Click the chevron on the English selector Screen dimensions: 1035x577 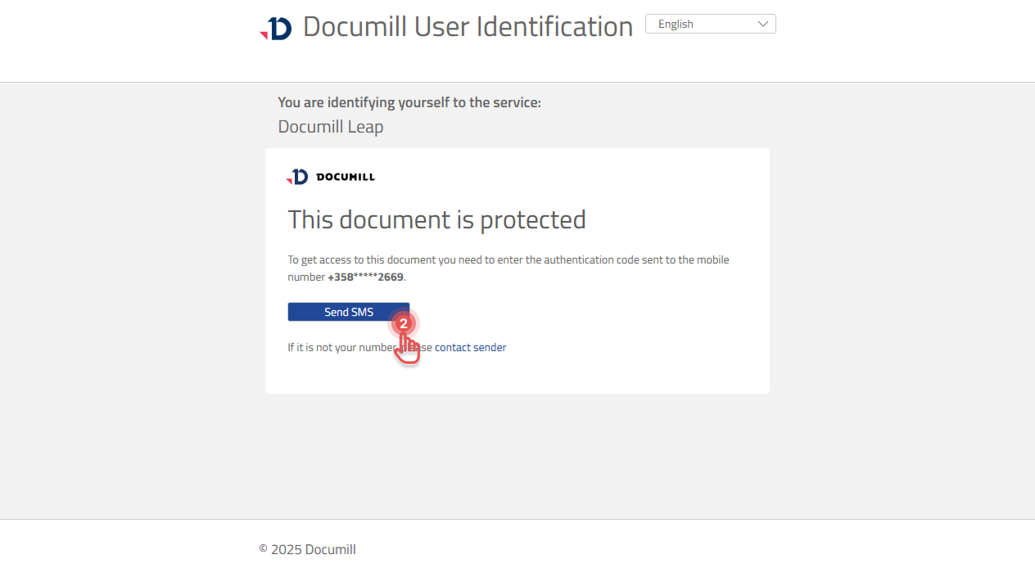[763, 24]
